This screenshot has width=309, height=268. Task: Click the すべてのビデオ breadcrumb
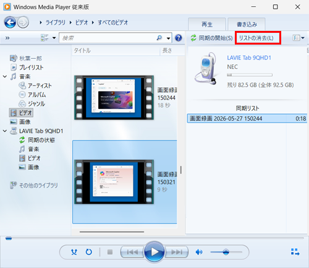113,22
